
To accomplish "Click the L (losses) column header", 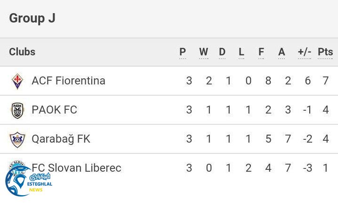I will (241, 52).
